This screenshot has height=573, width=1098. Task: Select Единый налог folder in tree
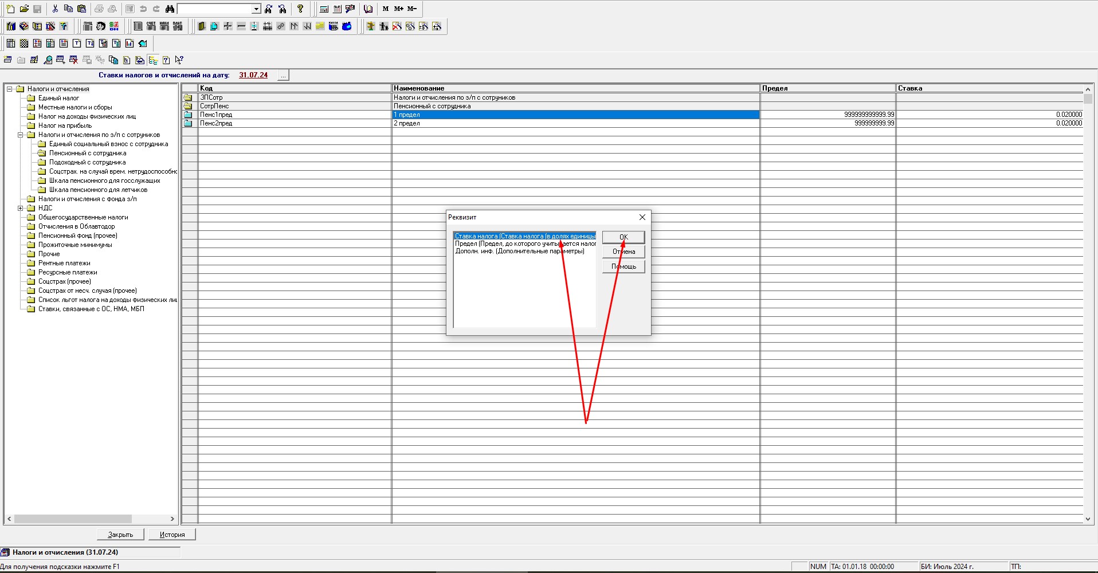click(58, 98)
